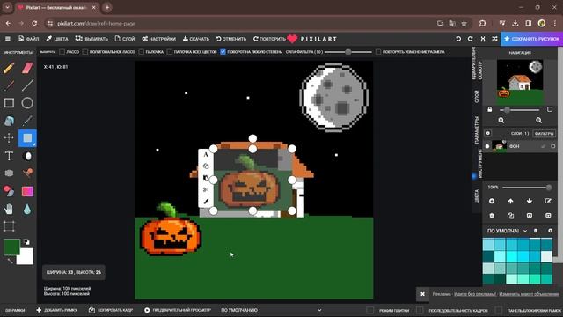Click the zoom out magnifier in Navigation
The width and height of the screenshot is (563, 317).
coord(538,121)
